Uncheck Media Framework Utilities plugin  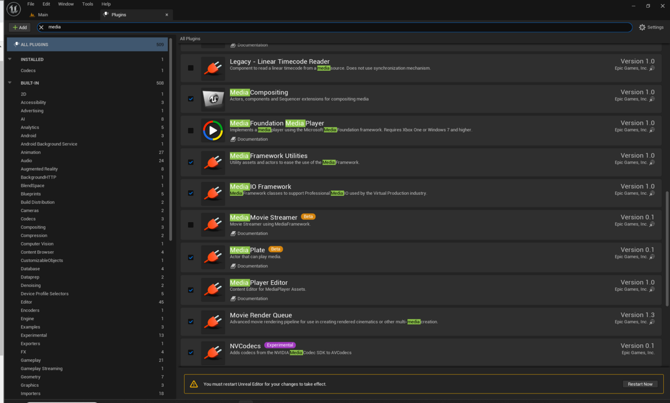[x=191, y=162]
